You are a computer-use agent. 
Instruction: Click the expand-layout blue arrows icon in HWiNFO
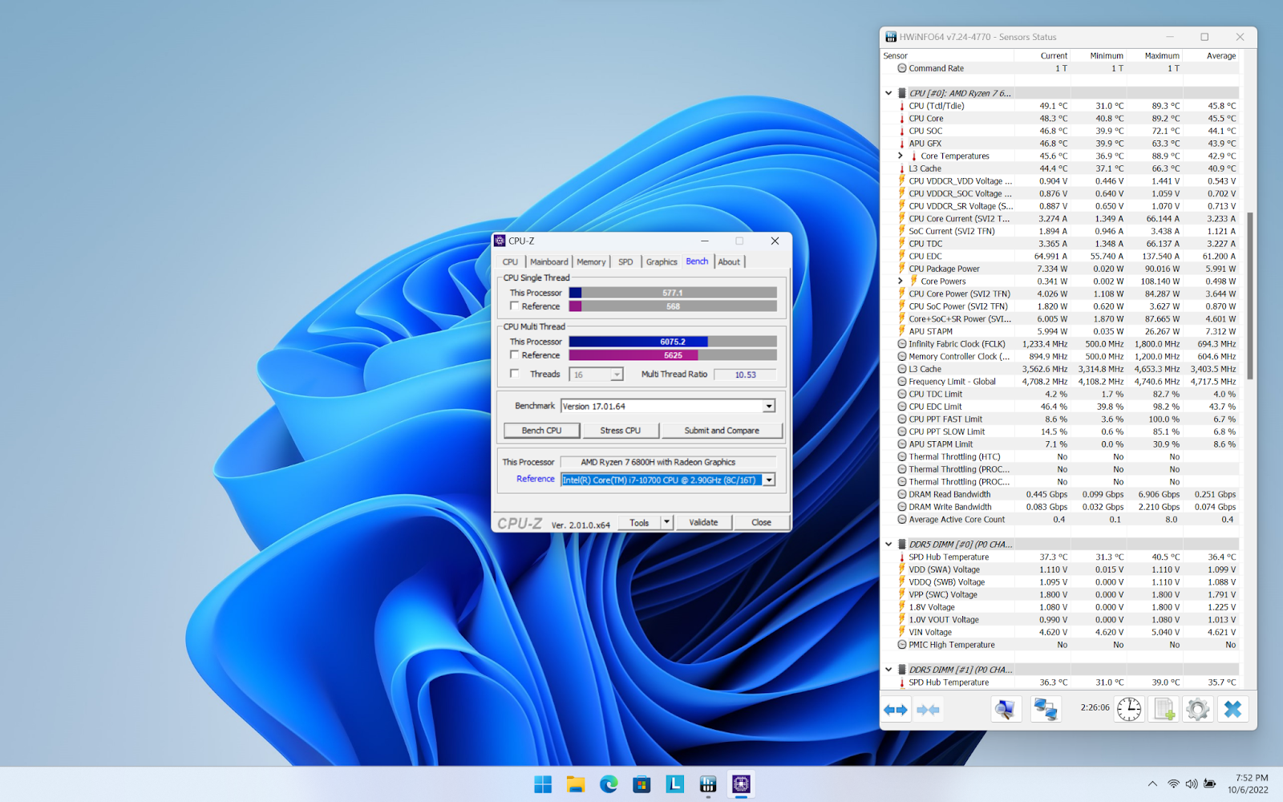(x=896, y=710)
